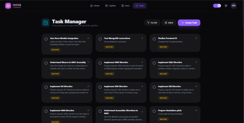Open the Aws Nova Models Integration title
The height and width of the screenshot is (123, 244).
click(64, 38)
